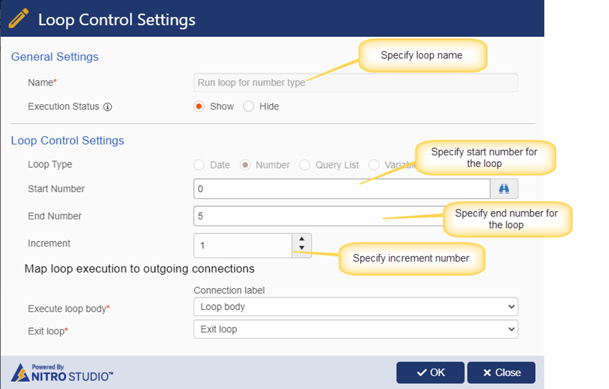The width and height of the screenshot is (609, 389).
Task: Click the Increment value field
Action: point(243,245)
